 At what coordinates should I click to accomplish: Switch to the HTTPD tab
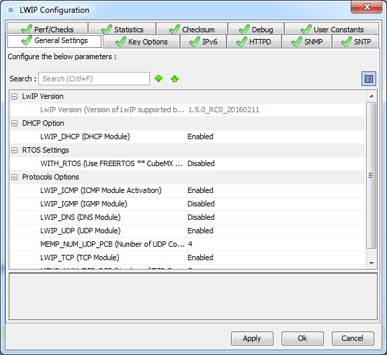[254, 42]
